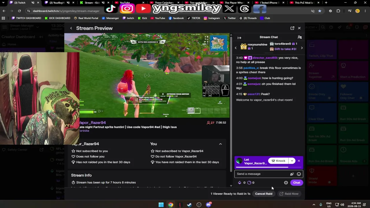Open ENG US language switcher
Viewport: 370px width, 208px height.
pos(329,205)
